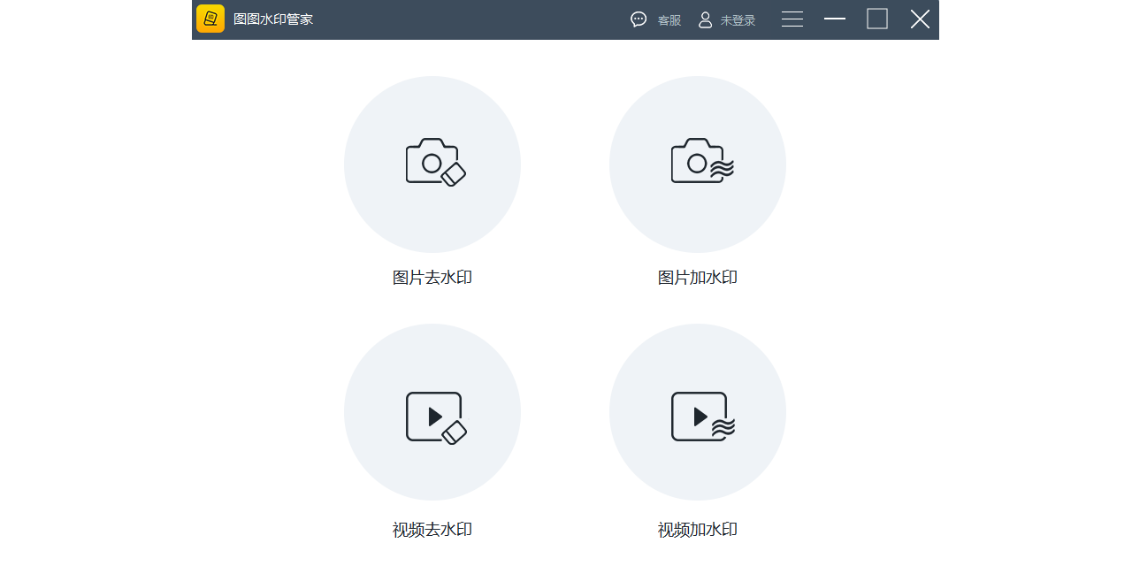
Task: Open the image watermark removal tool icon
Action: [432, 164]
